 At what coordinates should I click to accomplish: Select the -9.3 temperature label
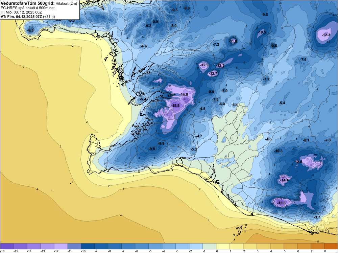pos(174,10)
